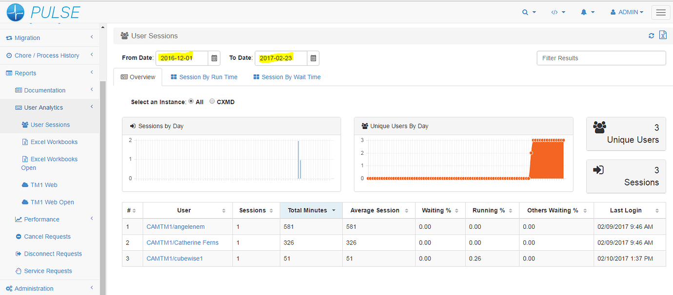Open the notifications bell menu
This screenshot has height=295, width=673.
[587, 13]
